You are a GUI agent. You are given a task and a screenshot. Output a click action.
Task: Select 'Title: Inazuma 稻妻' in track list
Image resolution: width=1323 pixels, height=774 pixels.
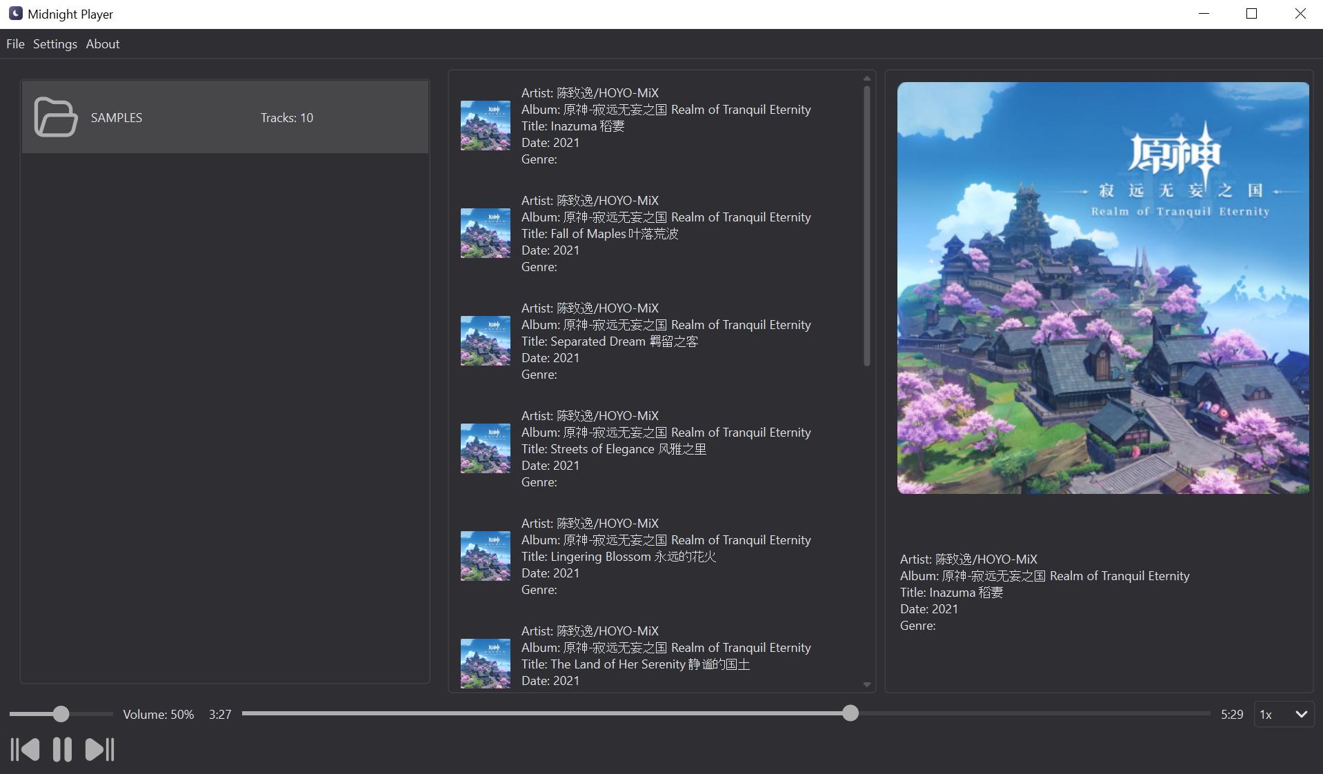click(x=573, y=126)
